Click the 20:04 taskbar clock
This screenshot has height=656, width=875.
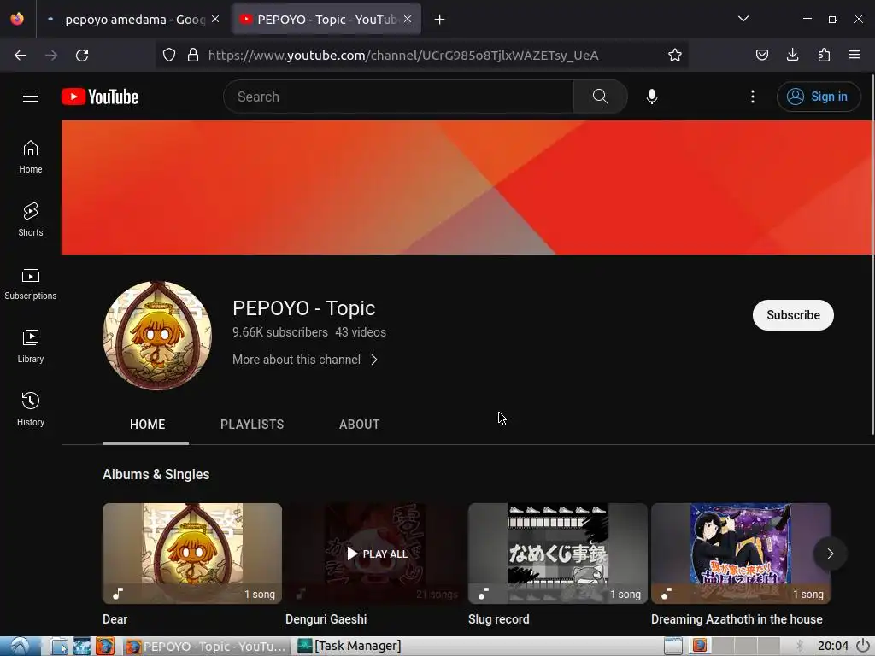832,646
